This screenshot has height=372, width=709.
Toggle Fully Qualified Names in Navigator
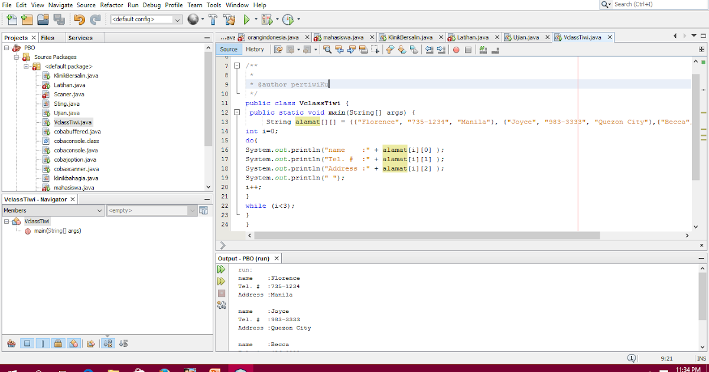pos(90,343)
